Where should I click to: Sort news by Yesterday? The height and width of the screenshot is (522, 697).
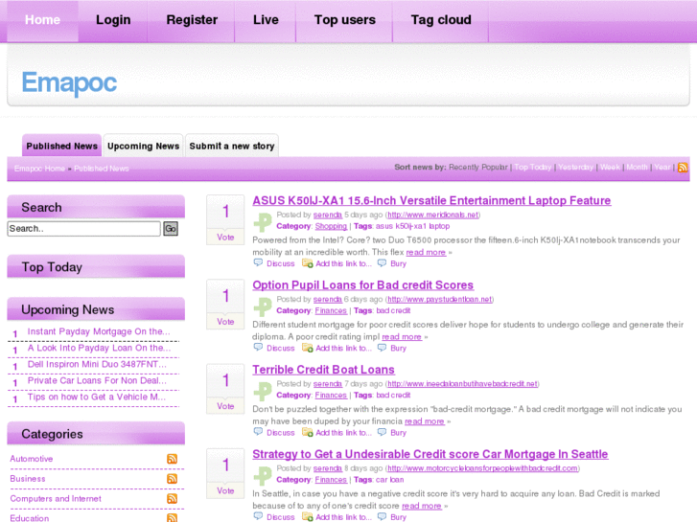click(575, 167)
